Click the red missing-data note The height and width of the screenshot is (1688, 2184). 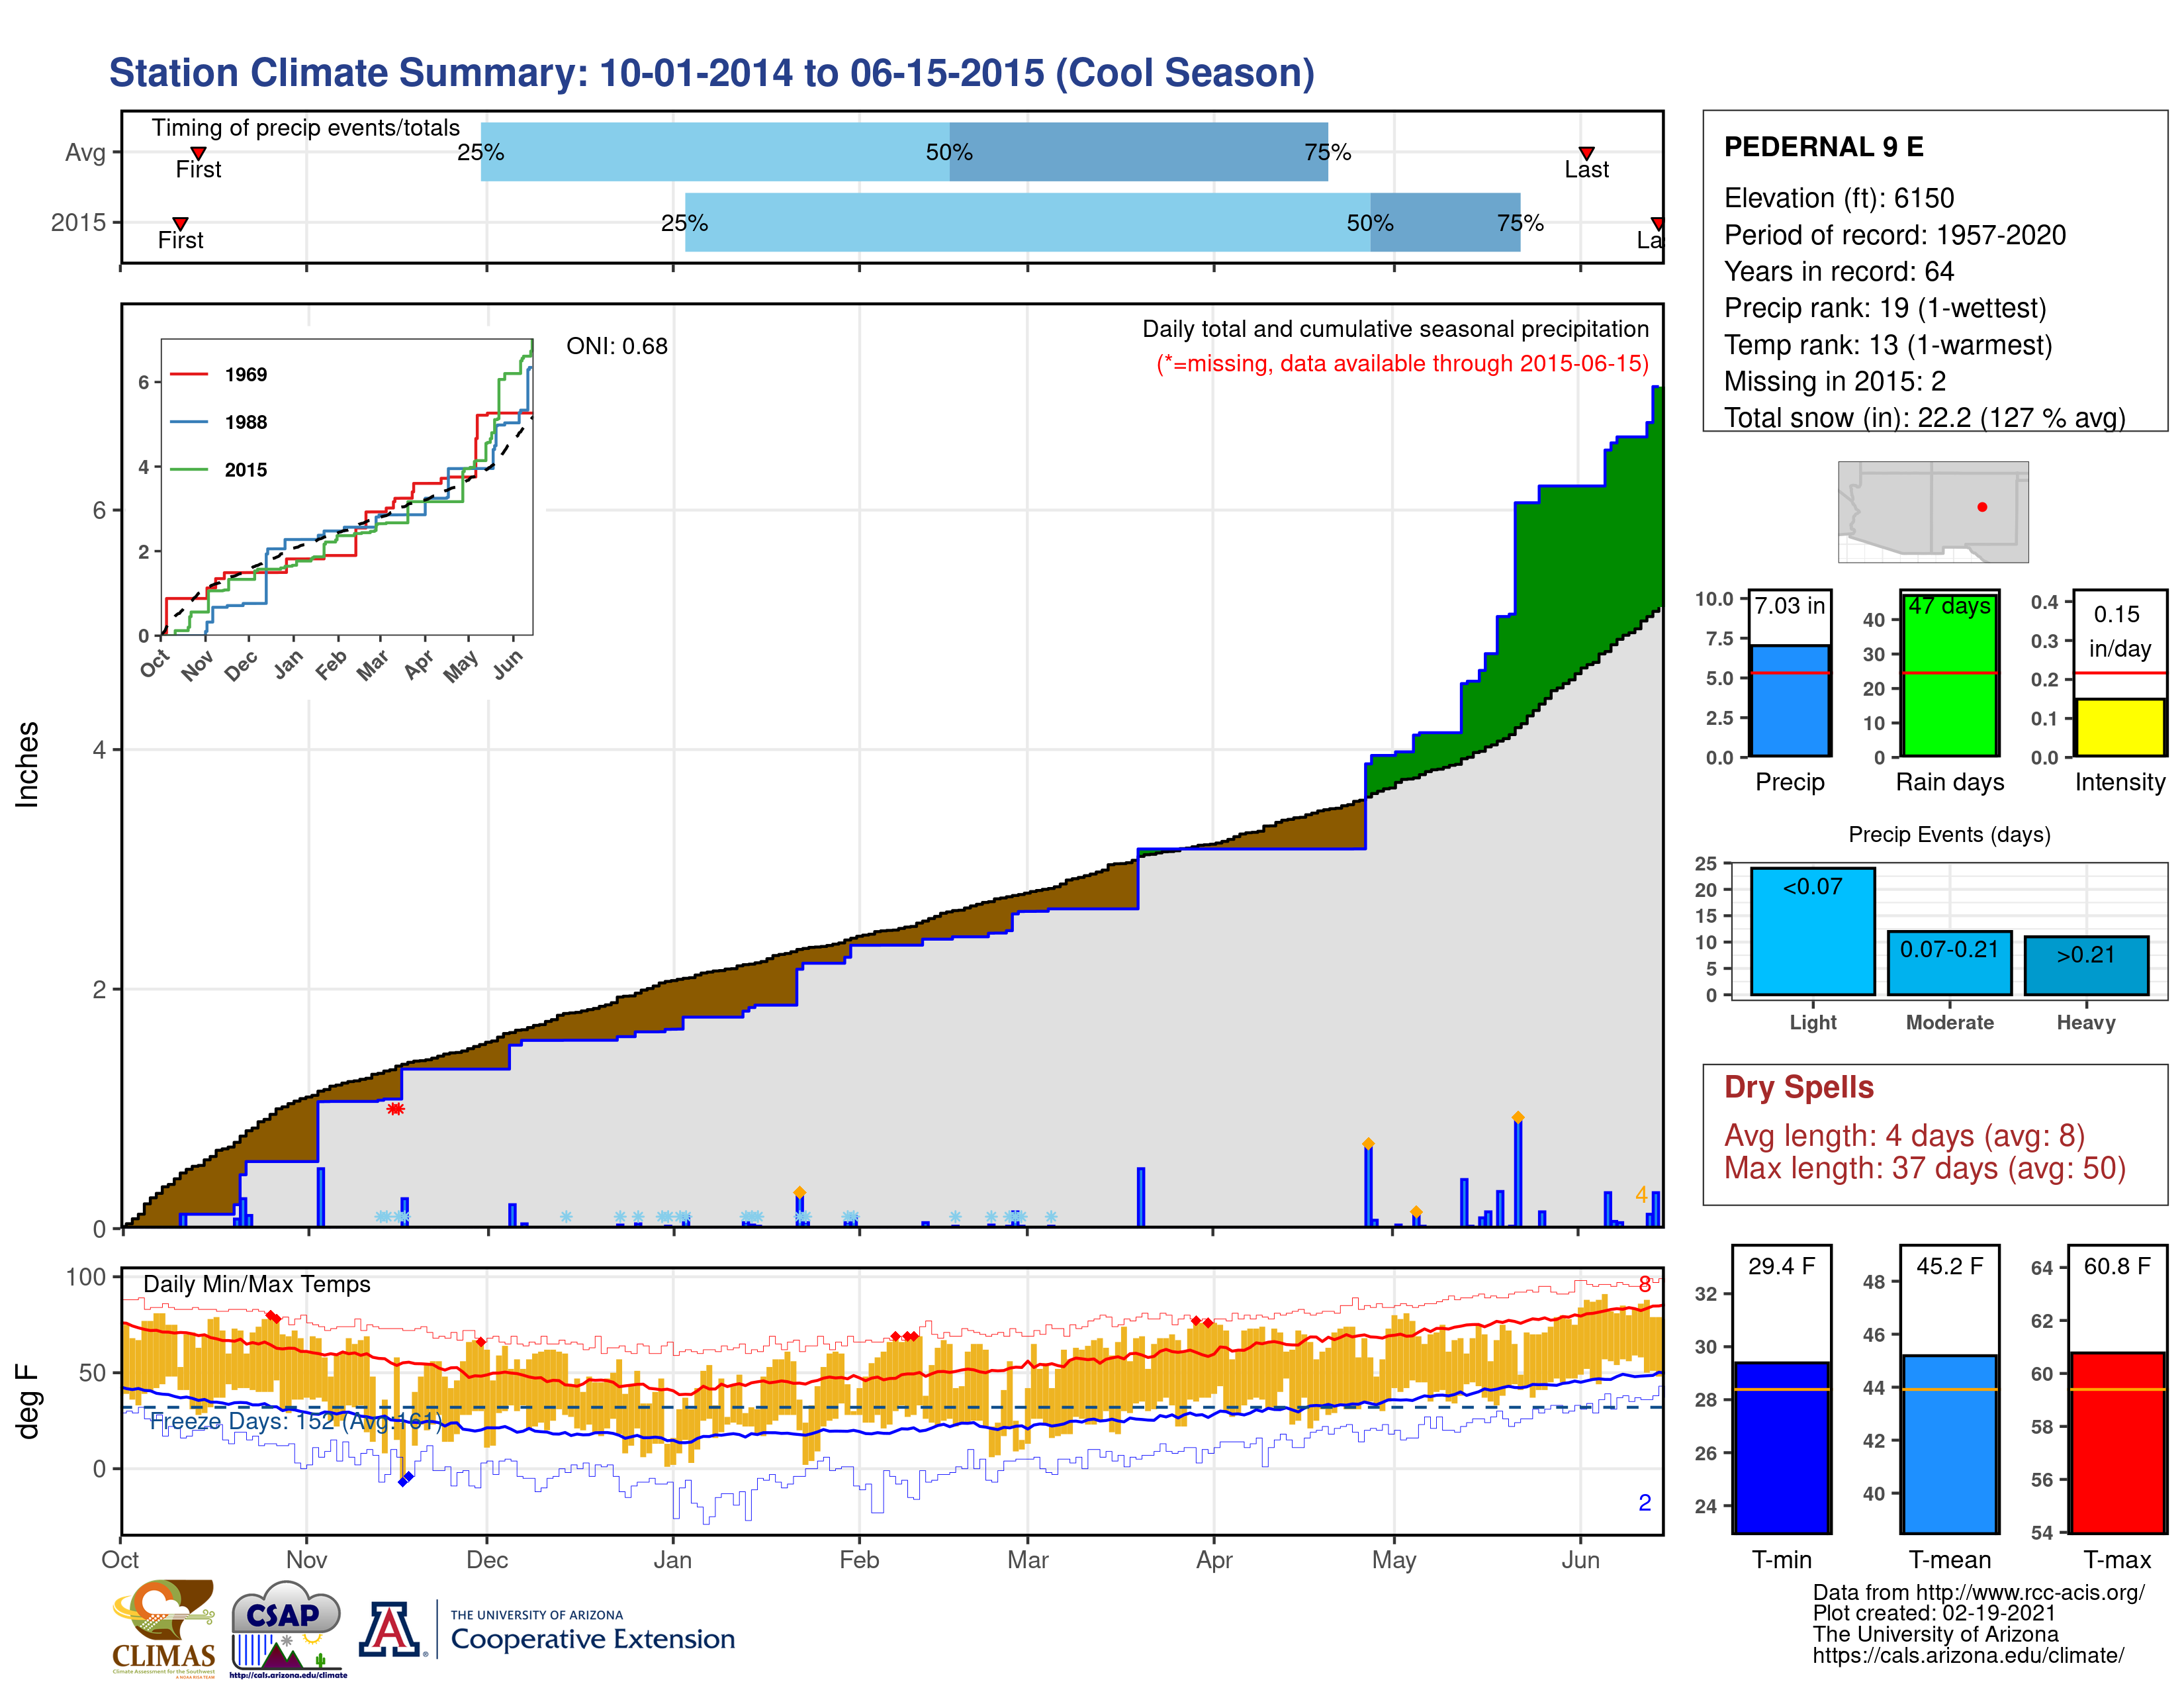1402,363
